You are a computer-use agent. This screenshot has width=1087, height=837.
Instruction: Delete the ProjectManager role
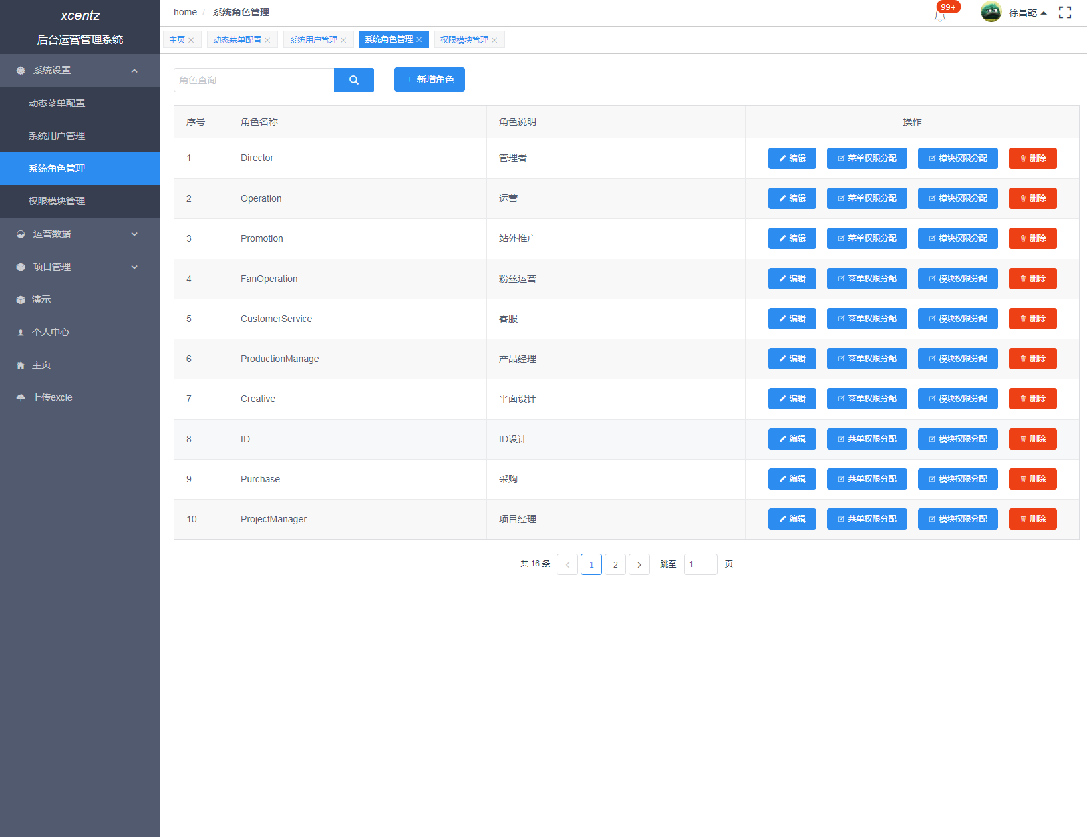(x=1033, y=519)
